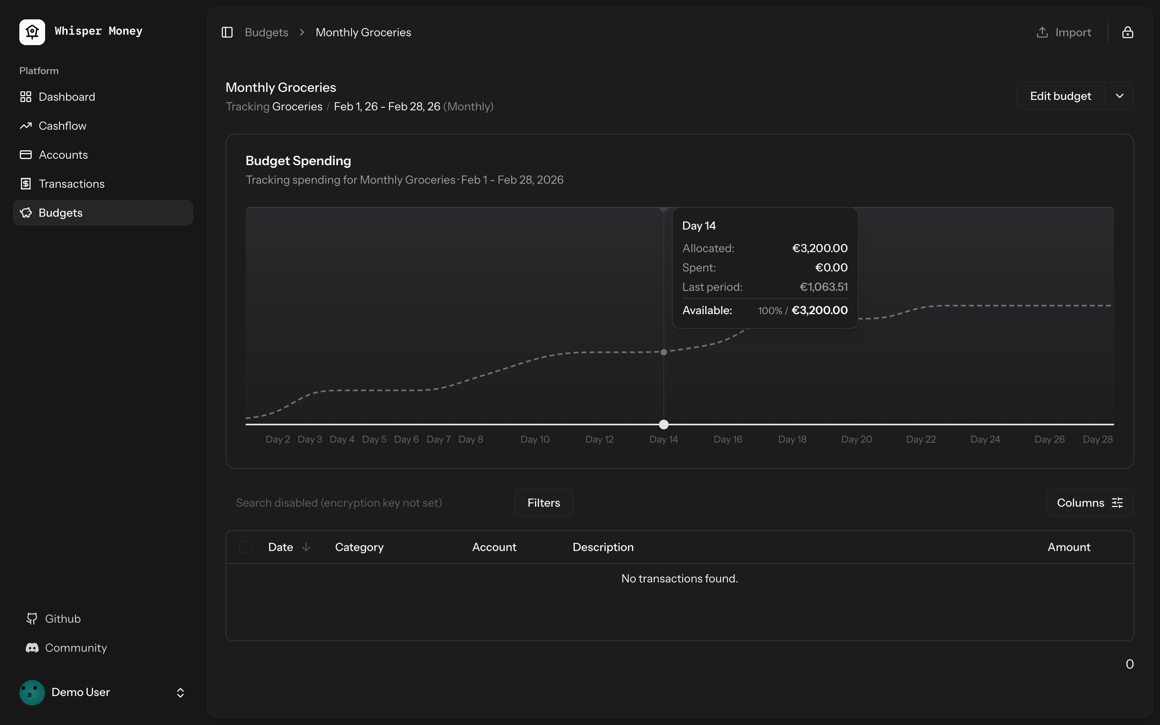This screenshot has width=1160, height=725.
Task: Click the Last period €1,063.51 value
Action: [x=824, y=287]
